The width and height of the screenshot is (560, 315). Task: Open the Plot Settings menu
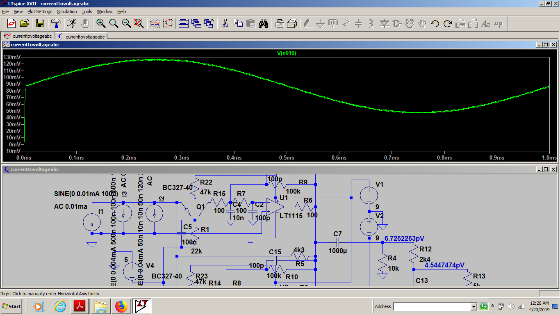40,11
